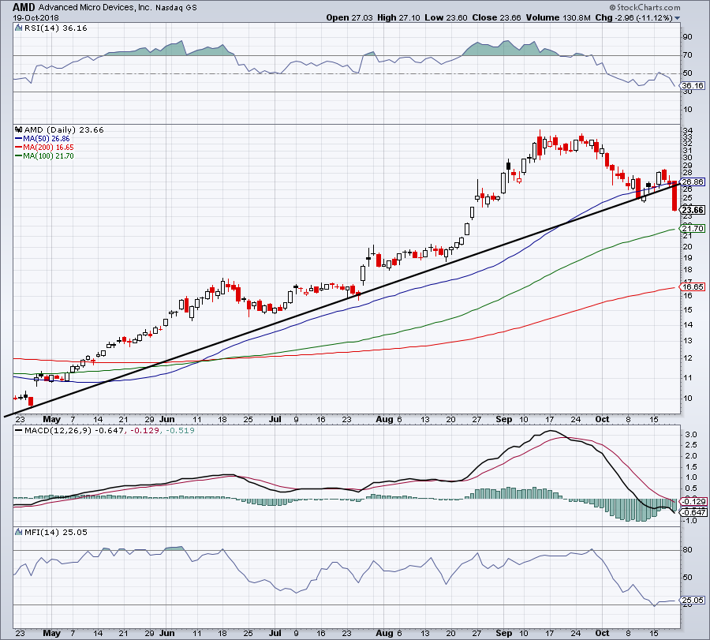Click the Open 27.03 value in header
The width and height of the screenshot is (710, 640).
click(349, 17)
